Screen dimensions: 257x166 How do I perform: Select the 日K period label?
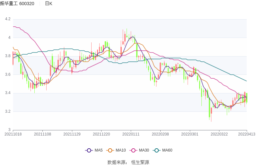click(x=49, y=4)
